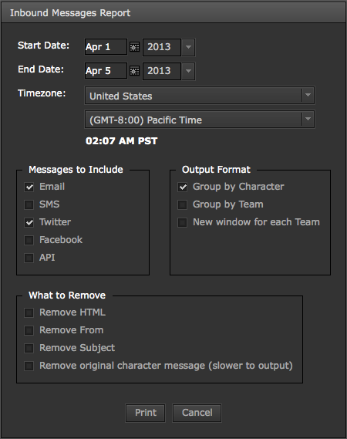Check the API messages option
Screen dimensions: 347x439
point(29,258)
